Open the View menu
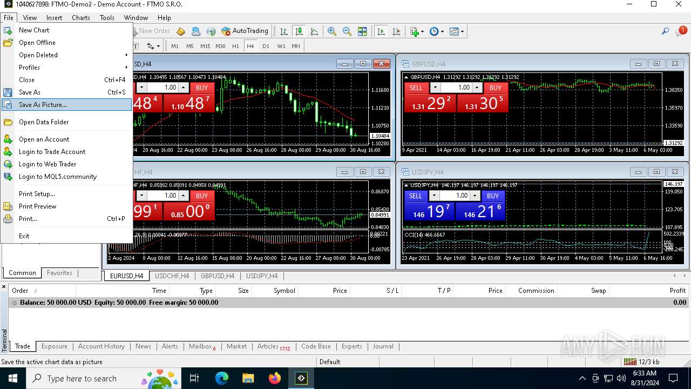The height and width of the screenshot is (389, 691). [x=30, y=18]
